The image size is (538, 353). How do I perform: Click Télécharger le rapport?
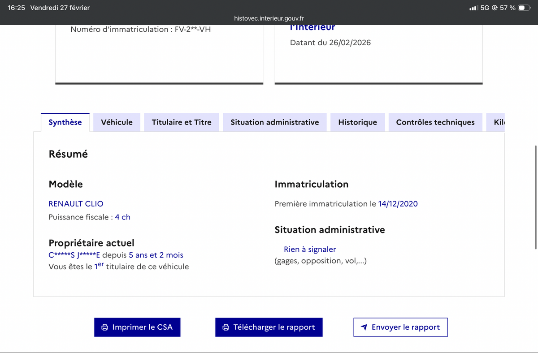tap(269, 327)
